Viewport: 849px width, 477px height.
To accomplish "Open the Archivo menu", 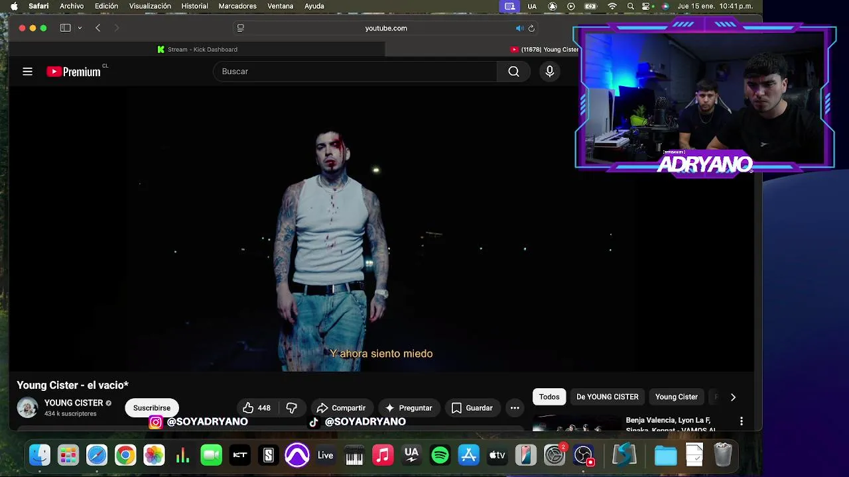I will pyautogui.click(x=72, y=6).
